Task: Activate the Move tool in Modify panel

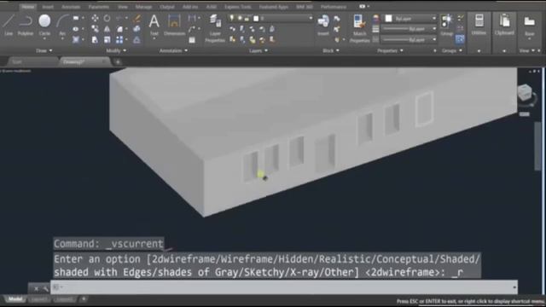Action: pos(95,18)
